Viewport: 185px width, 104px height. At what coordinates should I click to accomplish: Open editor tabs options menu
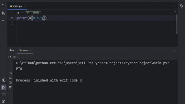[x=174, y=6]
